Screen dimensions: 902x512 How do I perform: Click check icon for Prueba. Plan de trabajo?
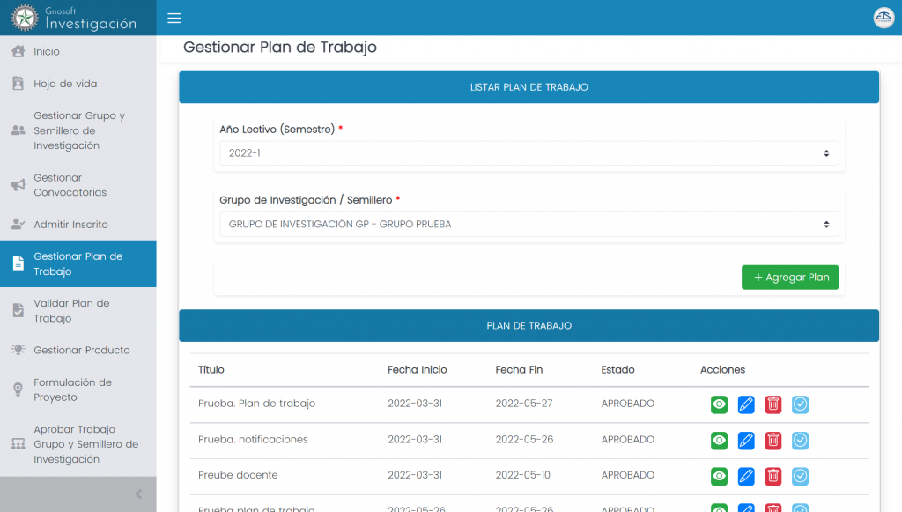800,404
